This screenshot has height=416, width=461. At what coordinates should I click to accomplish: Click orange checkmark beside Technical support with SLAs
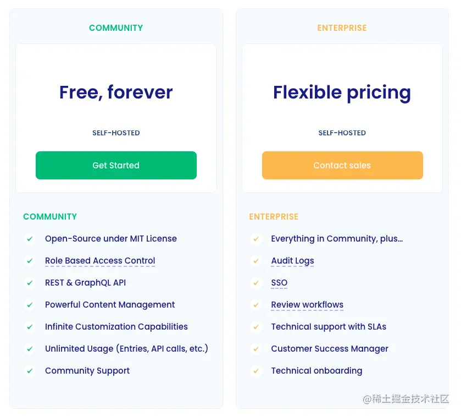point(256,327)
